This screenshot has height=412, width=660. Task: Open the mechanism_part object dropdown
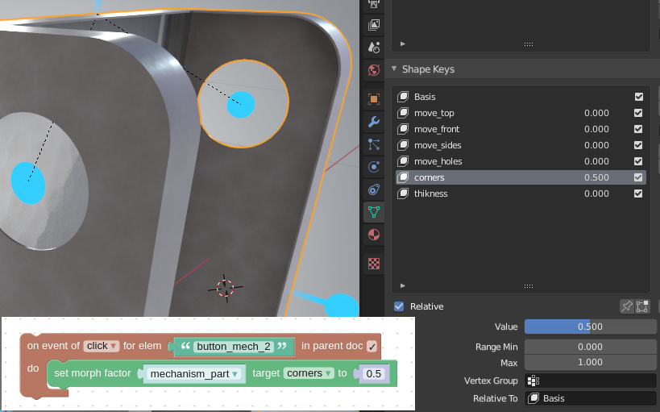pyautogui.click(x=194, y=373)
